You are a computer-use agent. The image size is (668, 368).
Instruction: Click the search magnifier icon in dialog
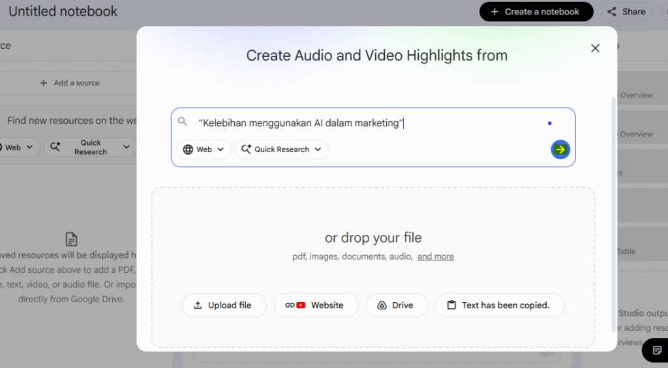pyautogui.click(x=183, y=122)
